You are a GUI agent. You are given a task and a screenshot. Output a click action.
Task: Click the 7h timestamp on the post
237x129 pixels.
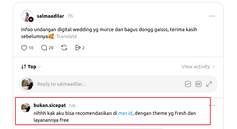pyautogui.click(x=70, y=16)
